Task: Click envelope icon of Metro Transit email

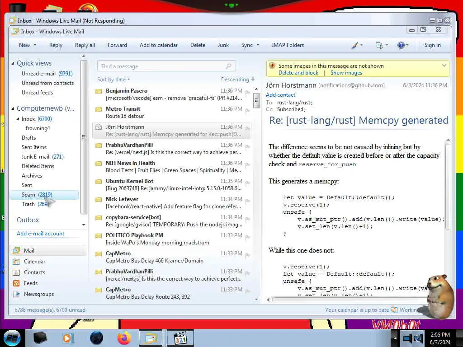Action: [99, 109]
